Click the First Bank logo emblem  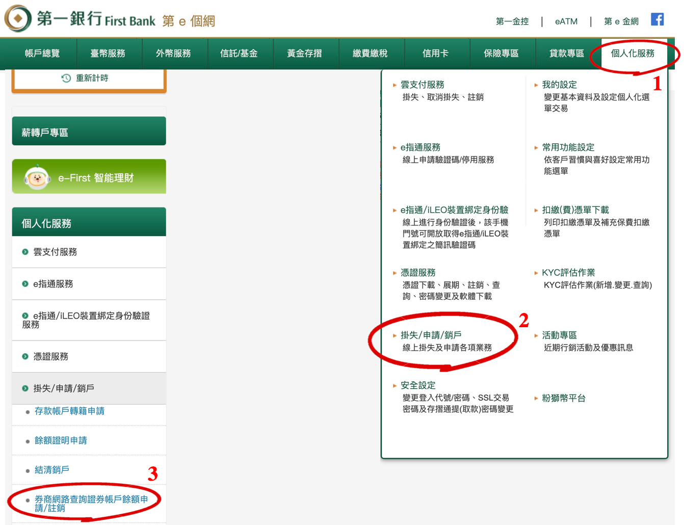pos(18,19)
